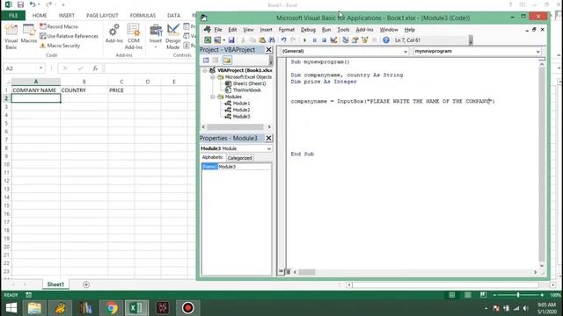Open Object Browser icon in VBA toolbar
Viewport: 563px width, 316px height.
pyautogui.click(x=365, y=40)
